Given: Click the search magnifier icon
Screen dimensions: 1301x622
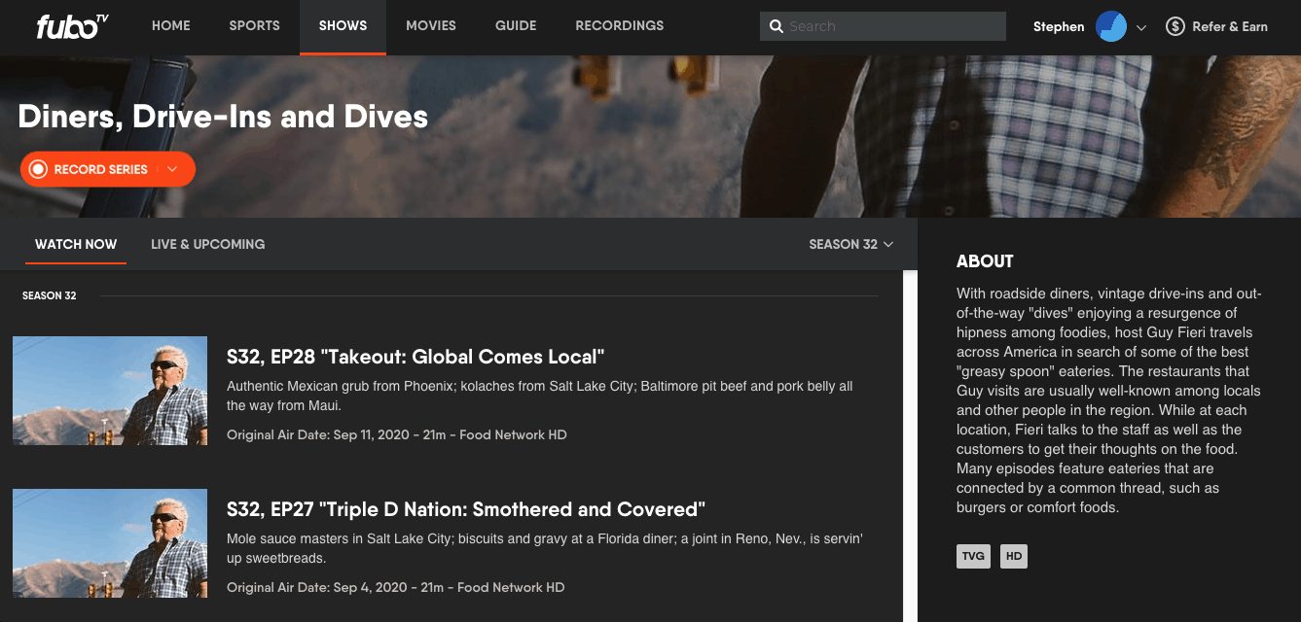Looking at the screenshot, I should (776, 26).
